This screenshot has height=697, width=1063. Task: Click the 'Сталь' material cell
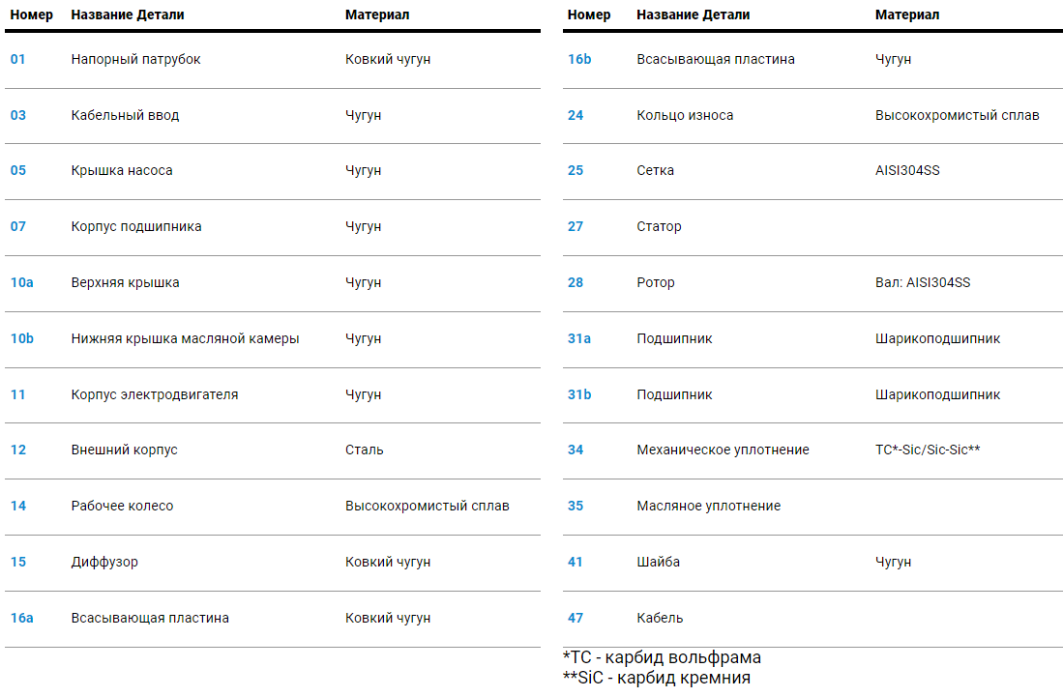364,450
